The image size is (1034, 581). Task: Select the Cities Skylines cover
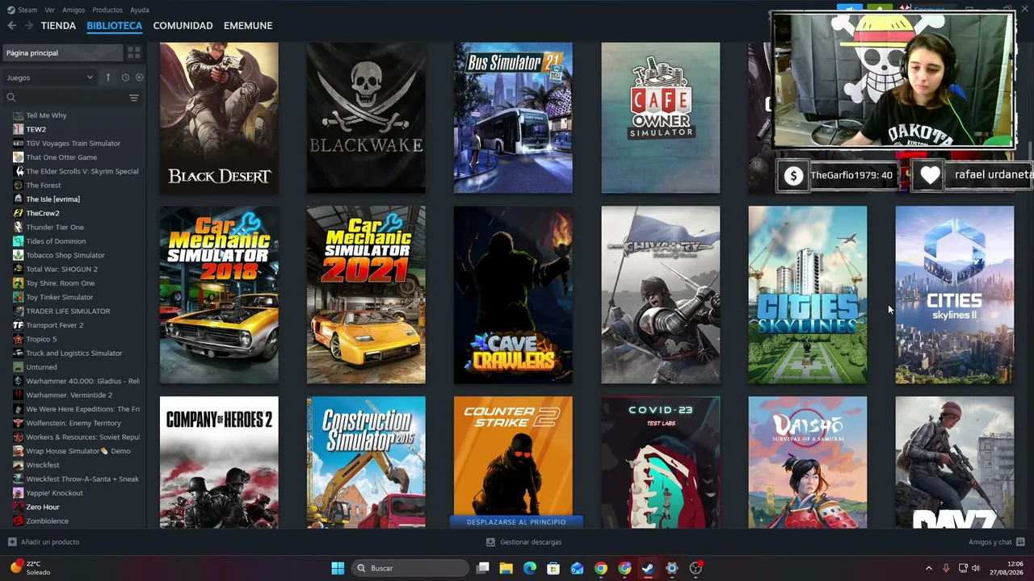click(x=808, y=295)
